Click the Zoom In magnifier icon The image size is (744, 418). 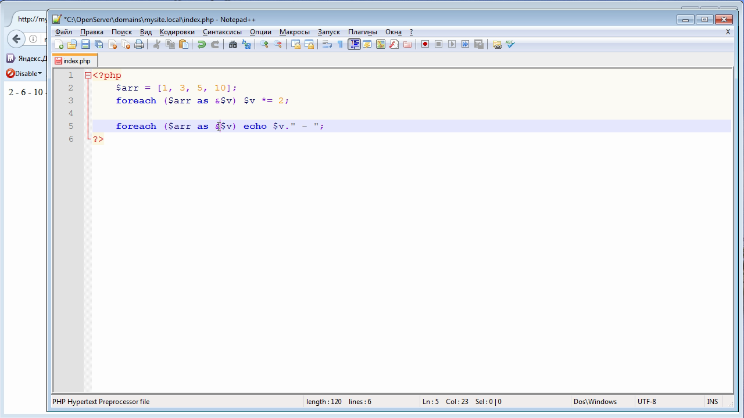(x=264, y=44)
